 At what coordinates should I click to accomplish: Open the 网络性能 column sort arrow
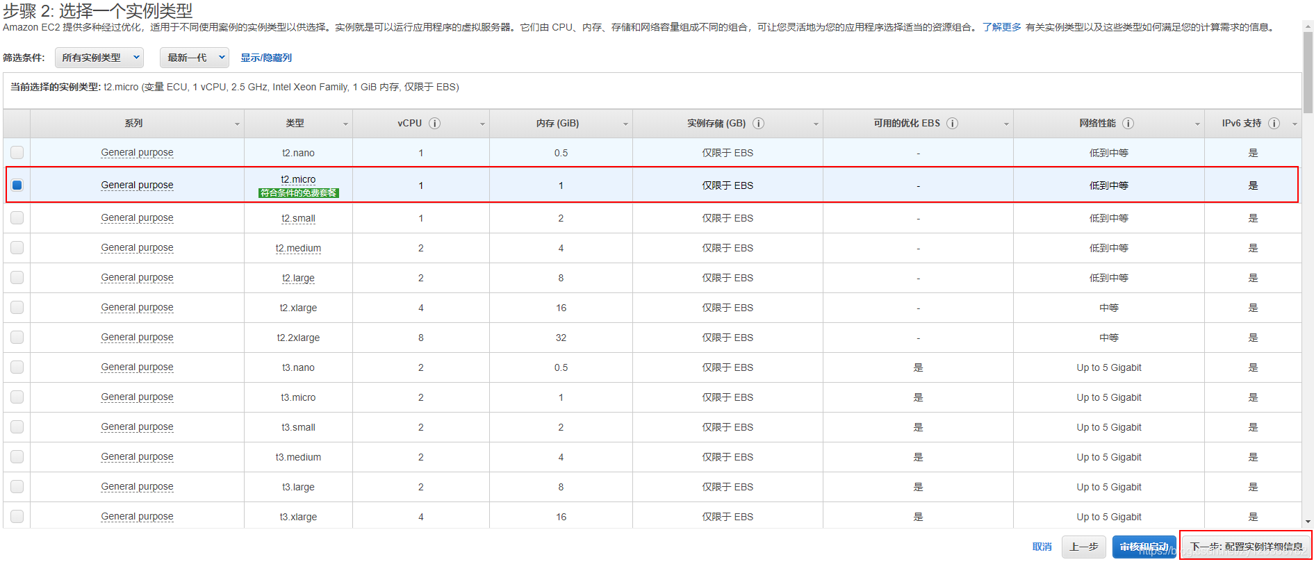point(1197,124)
